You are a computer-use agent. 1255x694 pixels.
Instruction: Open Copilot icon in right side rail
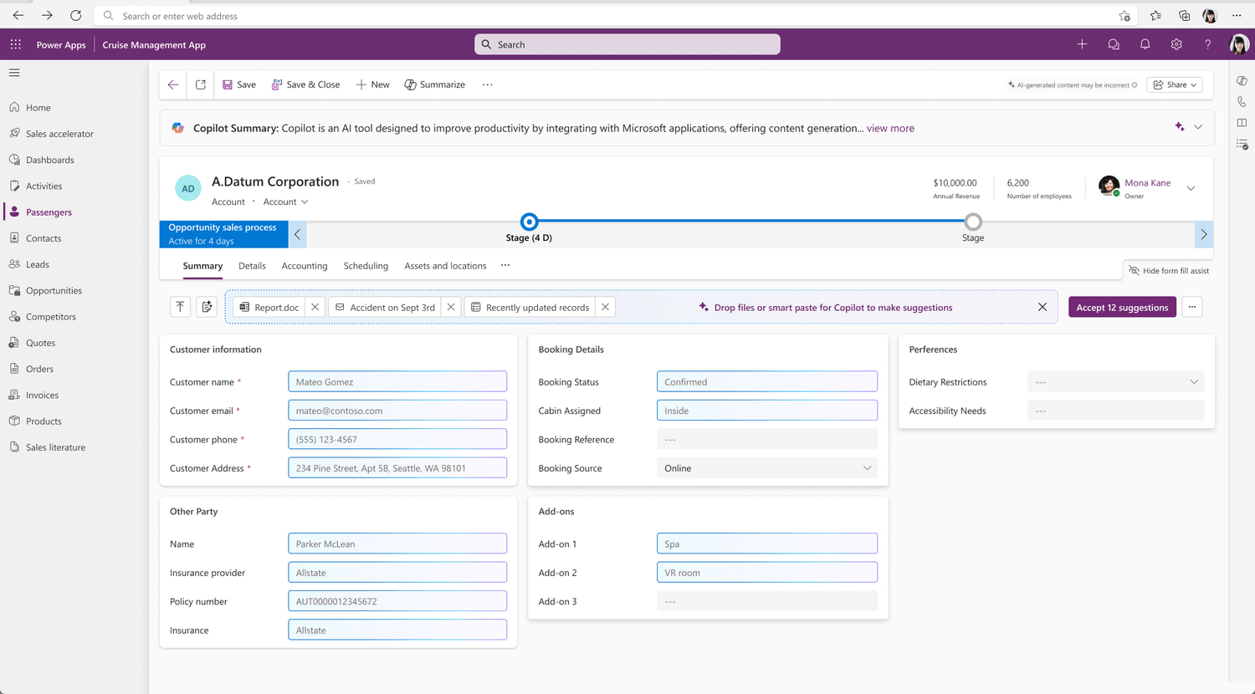click(x=1242, y=81)
